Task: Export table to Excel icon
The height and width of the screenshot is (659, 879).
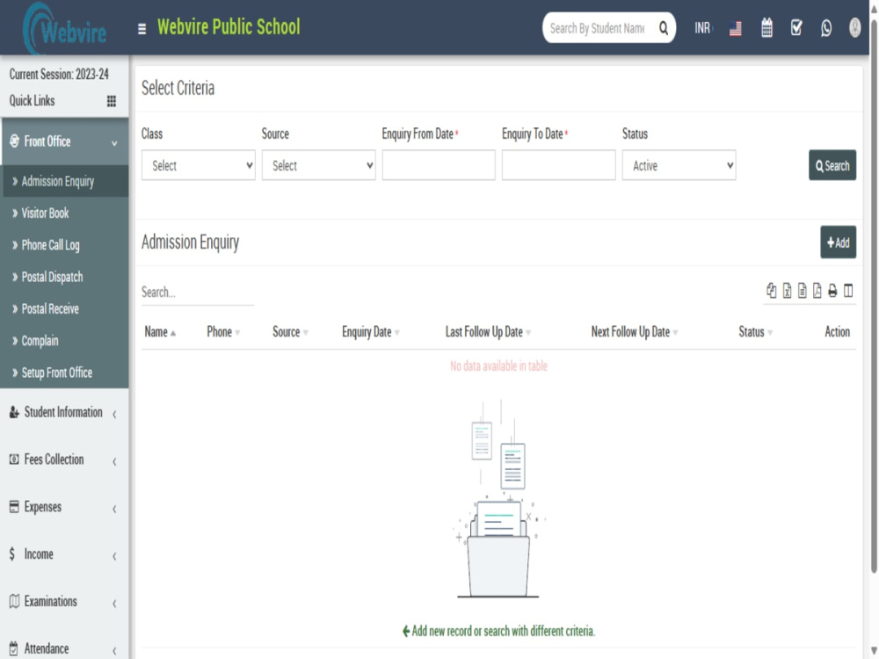Action: [x=787, y=290]
